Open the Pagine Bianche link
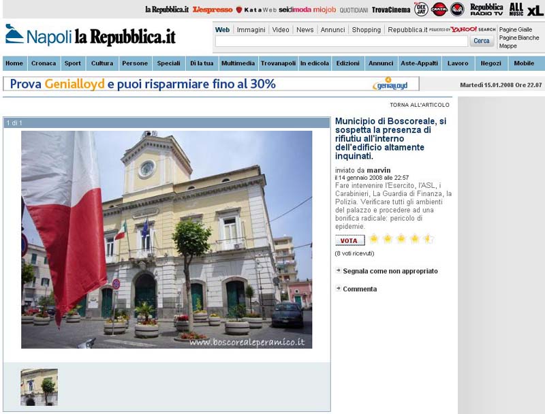Screen dimensions: 545x414 click(x=519, y=37)
